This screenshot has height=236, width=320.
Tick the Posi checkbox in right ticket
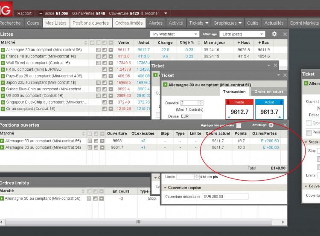pos(308,132)
